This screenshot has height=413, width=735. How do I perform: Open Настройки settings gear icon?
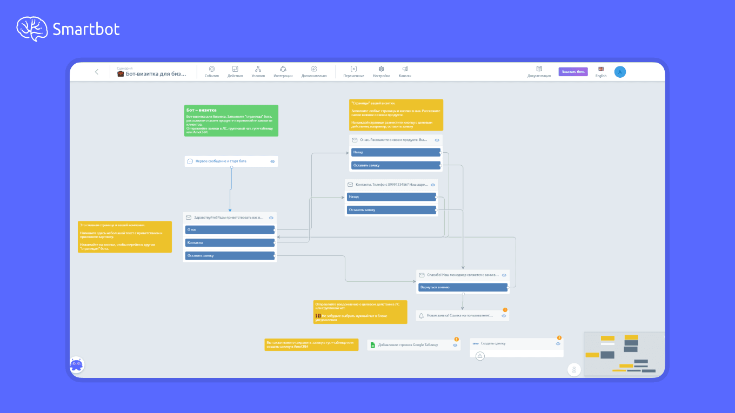[x=381, y=69]
